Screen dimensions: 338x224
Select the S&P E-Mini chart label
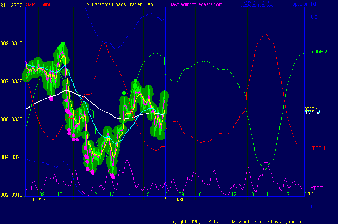[39, 4]
